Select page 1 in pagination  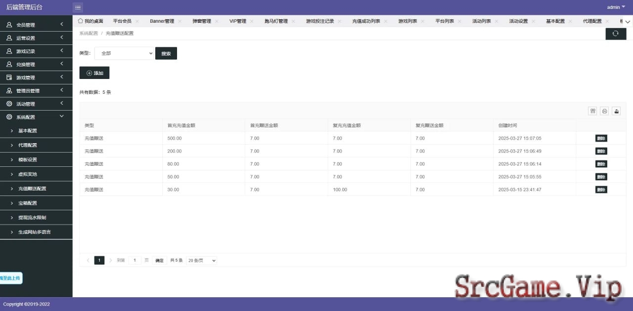click(99, 260)
